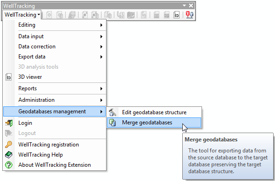The image size is (275, 181).
Task: Open the WellTracking dropdown menu button
Action: [x=22, y=15]
